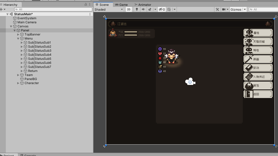This screenshot has height=156, width=278.
Task: Expand the TopBanner object
Action: pyautogui.click(x=18, y=34)
